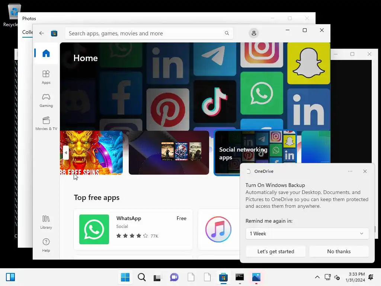Switch to terminal via taskbar icon

coord(240,277)
